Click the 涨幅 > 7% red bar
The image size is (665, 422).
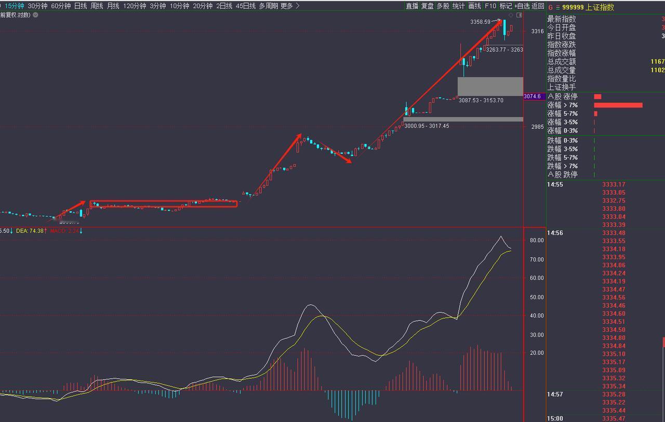click(618, 105)
